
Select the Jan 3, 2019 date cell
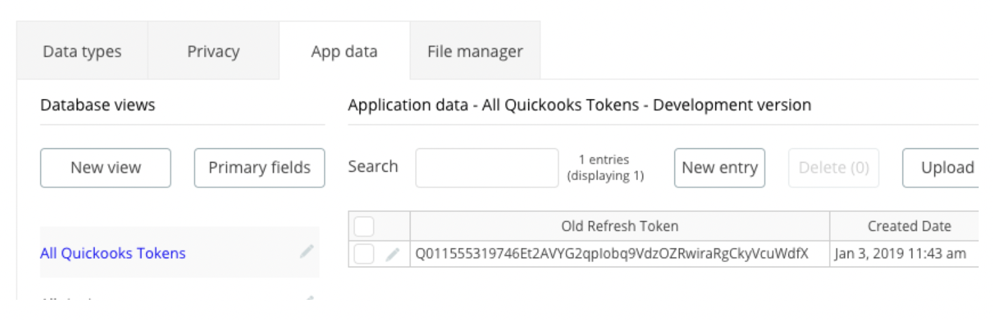[x=904, y=254]
